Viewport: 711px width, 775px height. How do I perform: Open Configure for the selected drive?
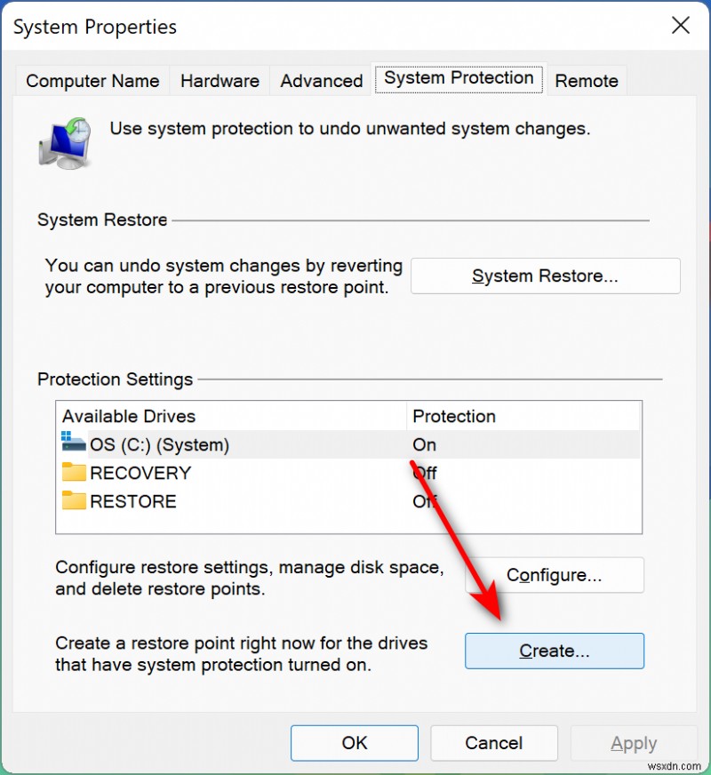[554, 575]
